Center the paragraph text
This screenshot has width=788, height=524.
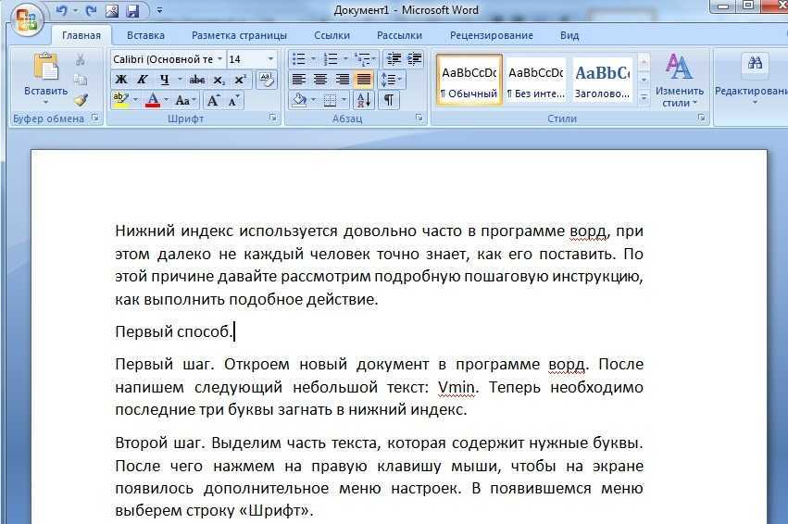pos(320,80)
